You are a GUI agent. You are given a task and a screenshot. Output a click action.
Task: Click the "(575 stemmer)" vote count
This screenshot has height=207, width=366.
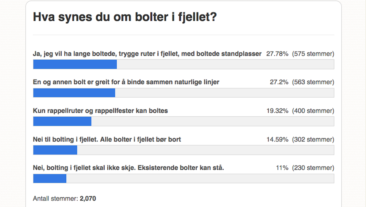(x=313, y=54)
